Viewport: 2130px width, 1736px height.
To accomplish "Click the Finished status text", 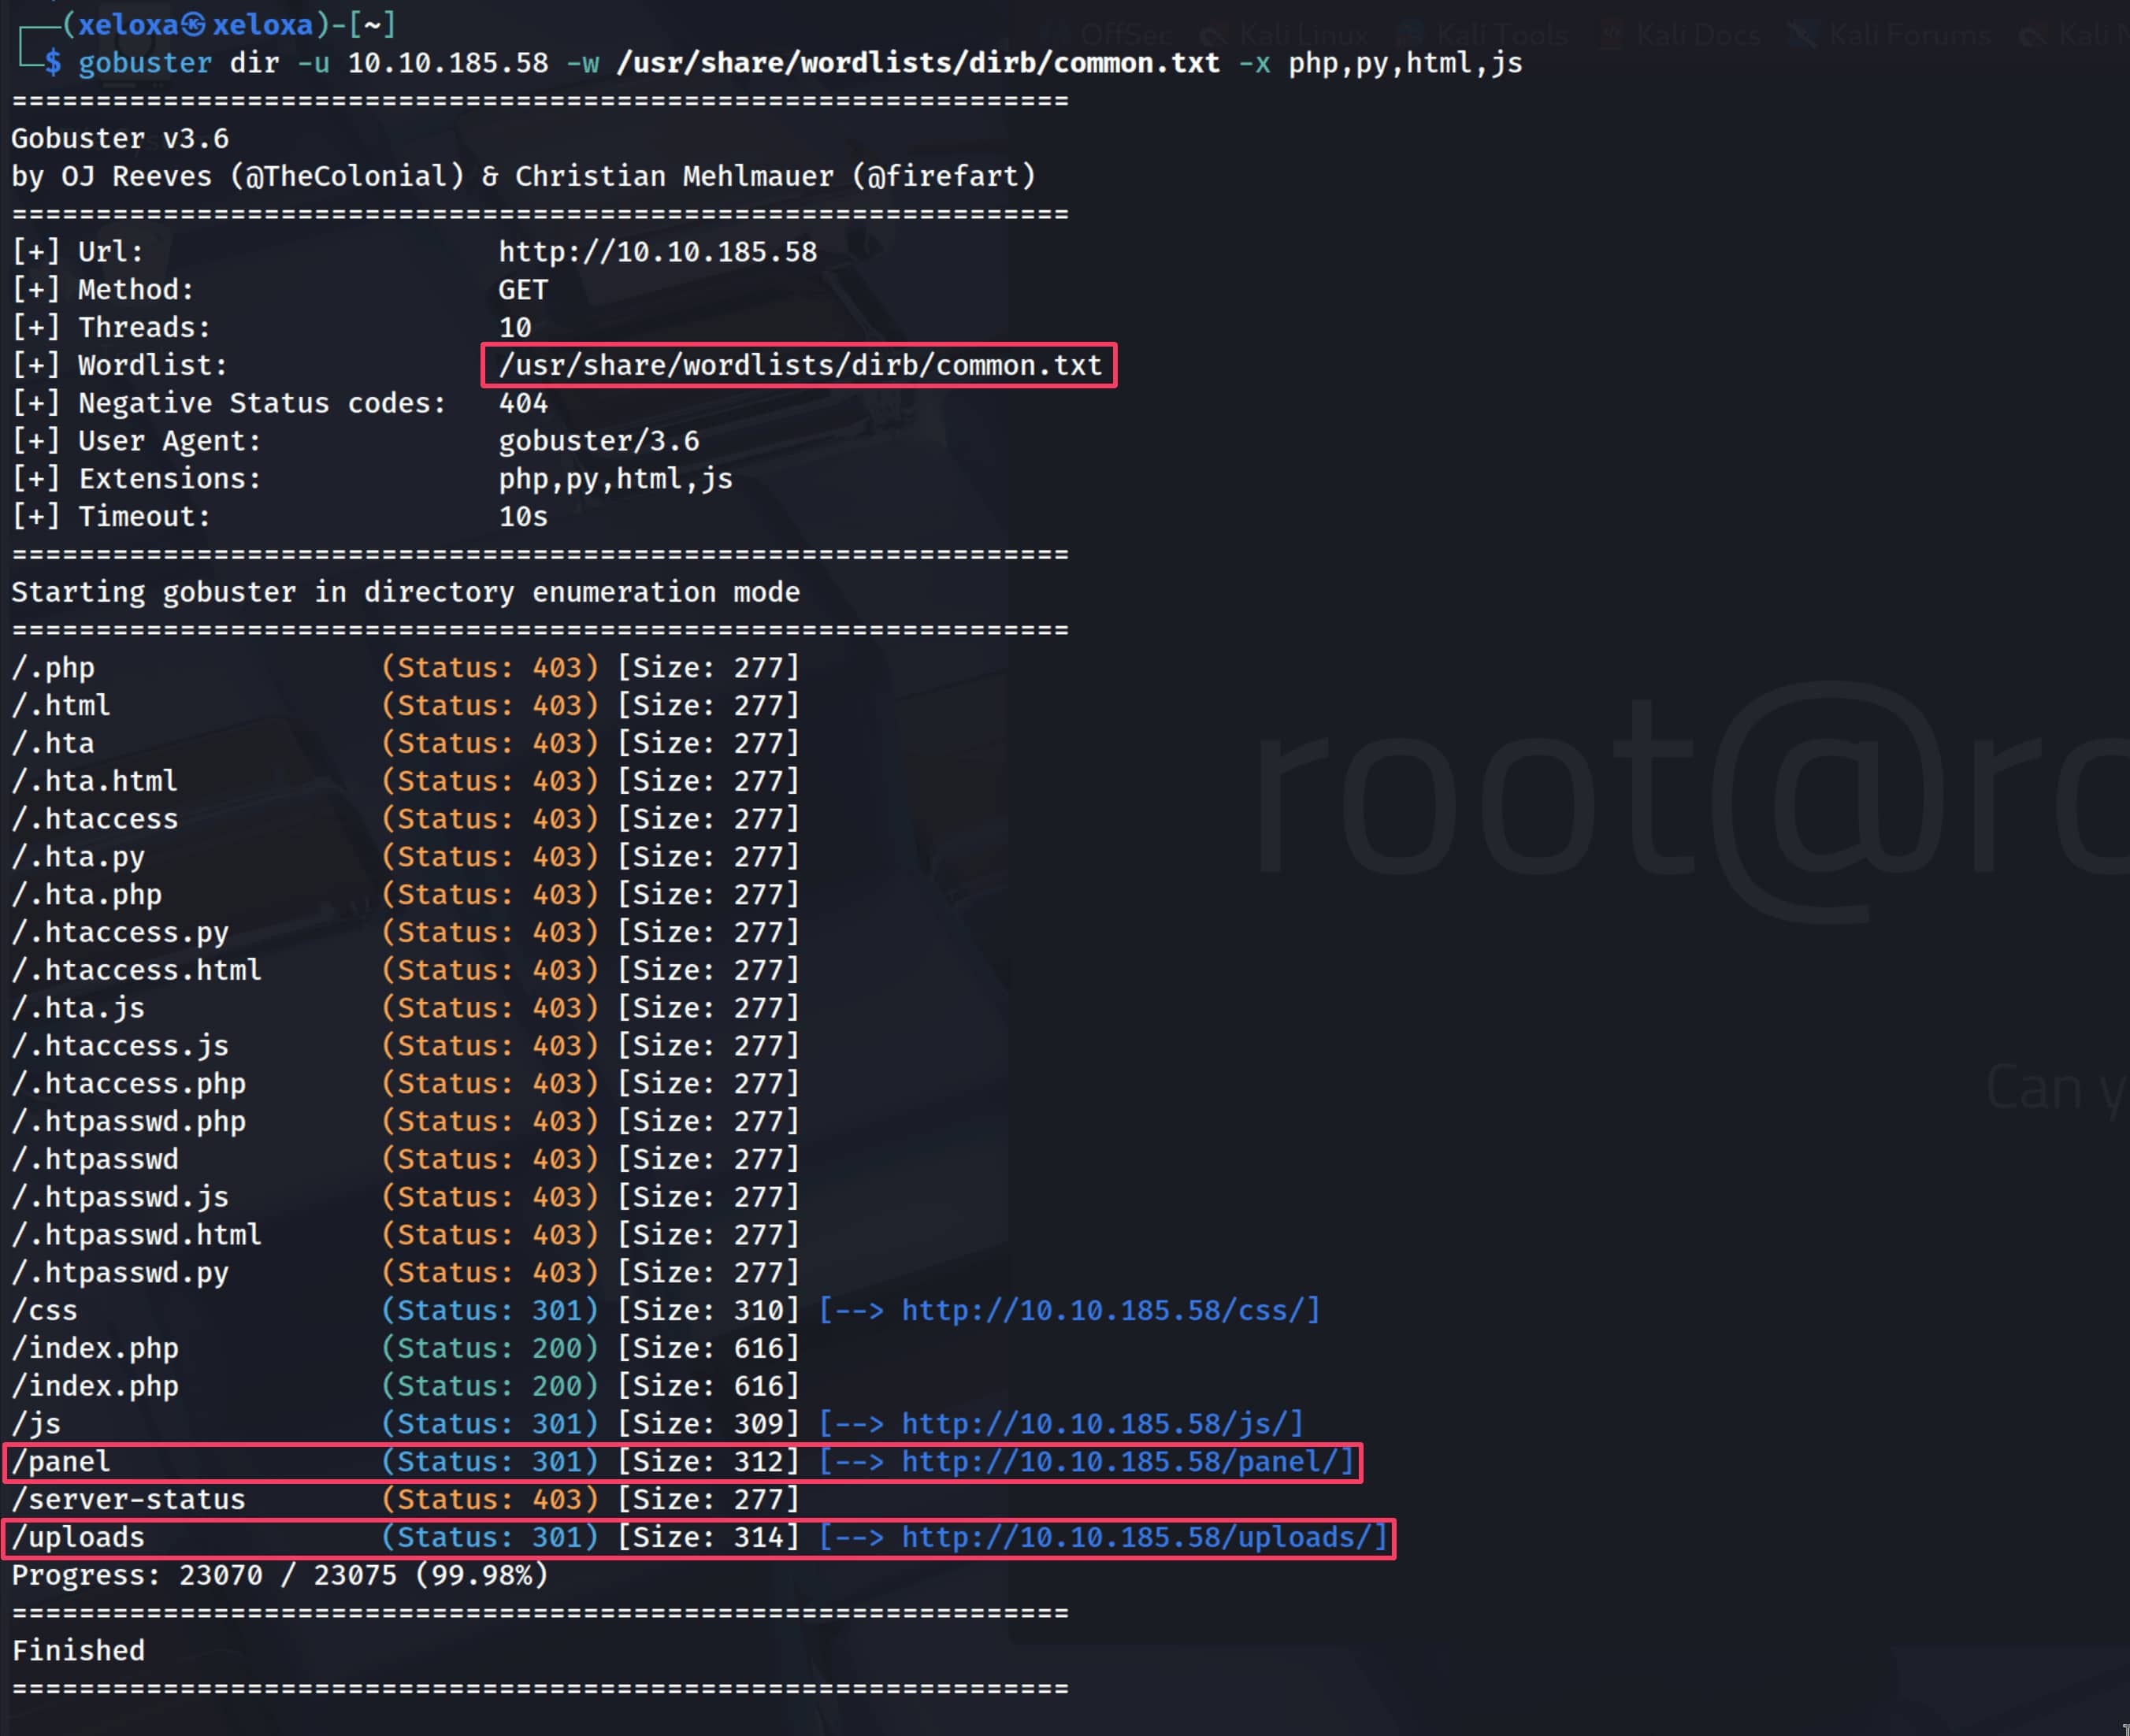I will tap(78, 1650).
